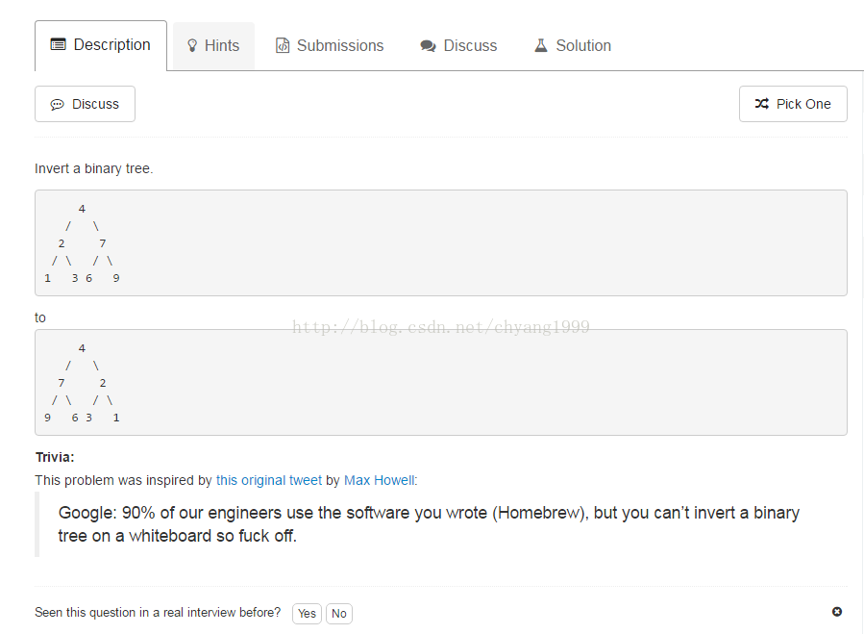
Task: Click the Discuss tab chat bubbles icon
Action: coord(428,46)
